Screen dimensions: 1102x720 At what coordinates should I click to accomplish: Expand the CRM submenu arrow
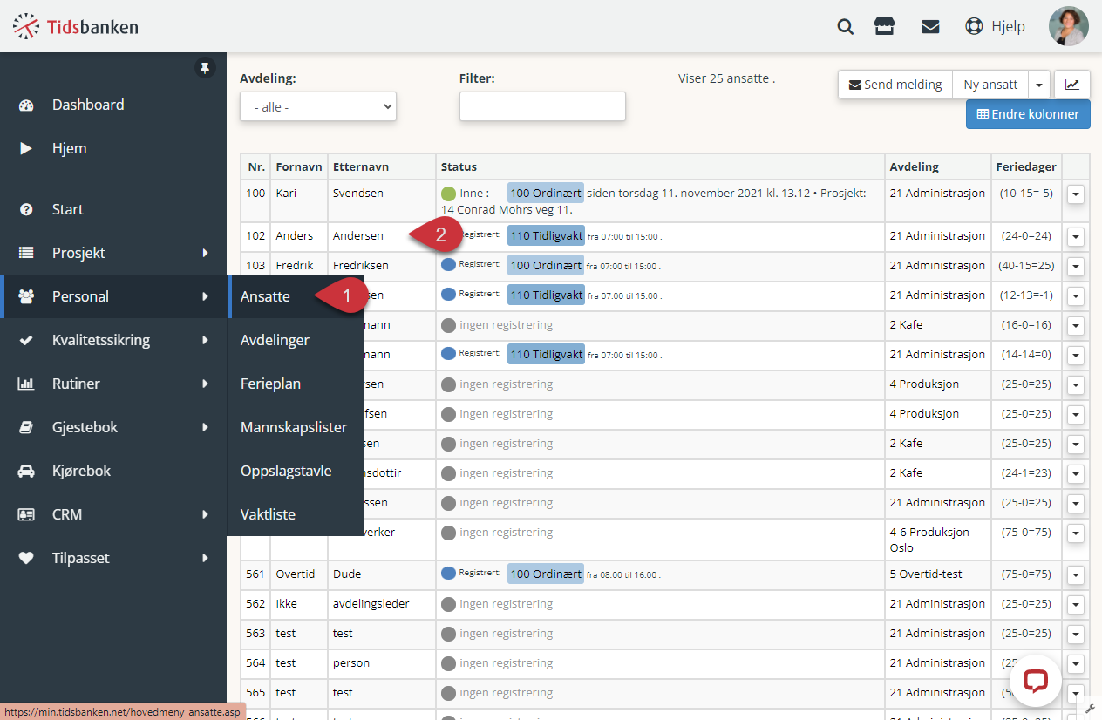pyautogui.click(x=206, y=514)
